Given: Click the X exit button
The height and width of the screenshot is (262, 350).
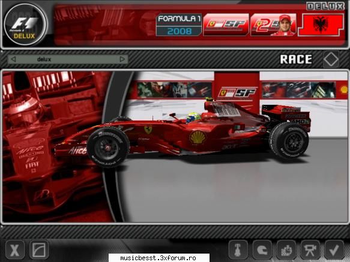Looking at the screenshot, I should [x=15, y=250].
